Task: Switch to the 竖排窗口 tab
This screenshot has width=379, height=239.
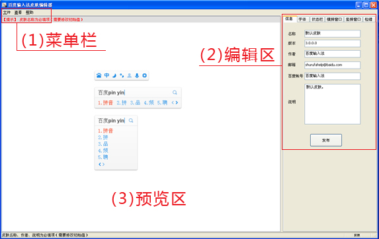Action: pos(353,19)
